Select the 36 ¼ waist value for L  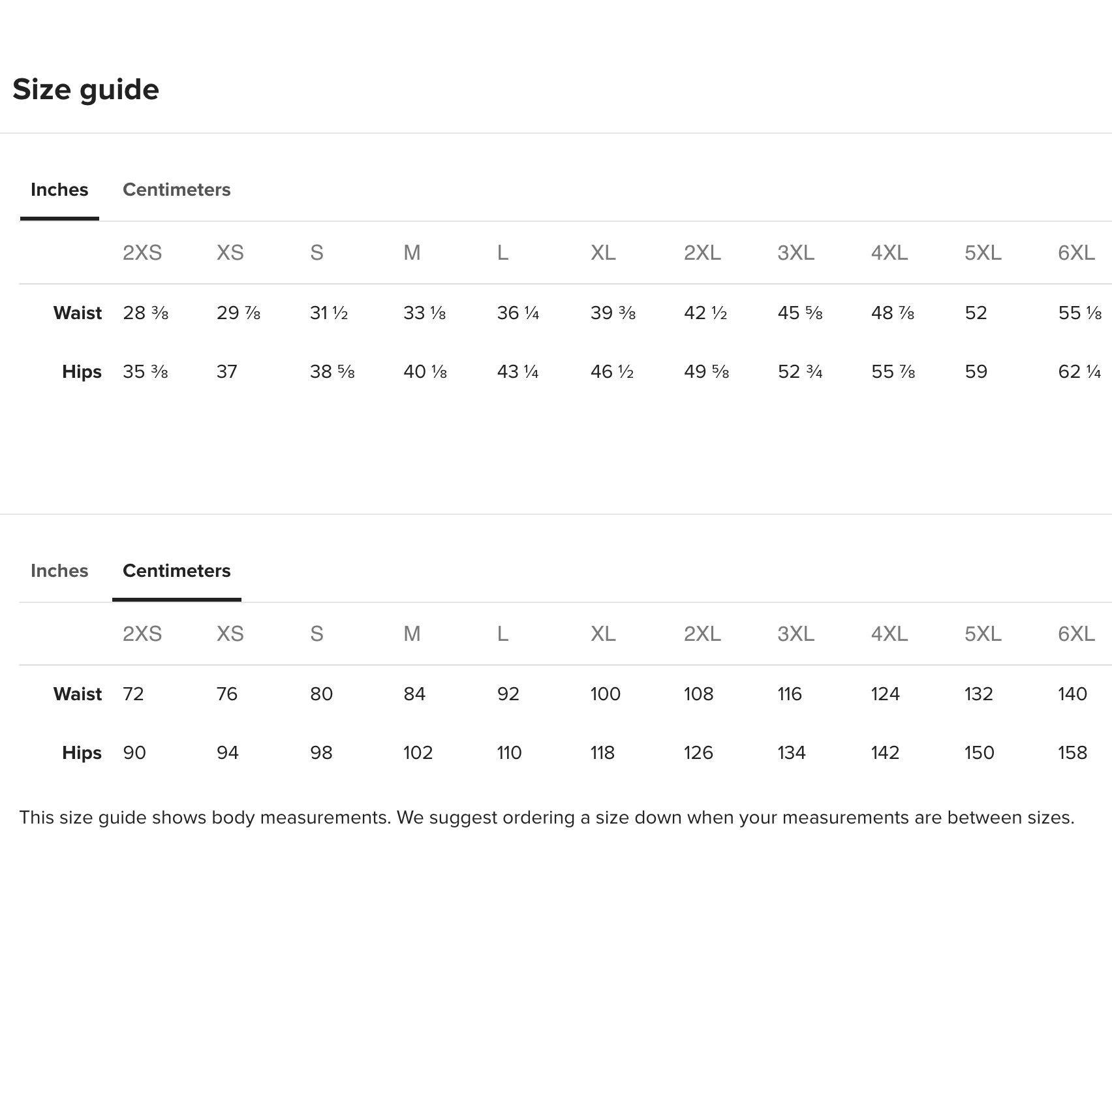[518, 313]
